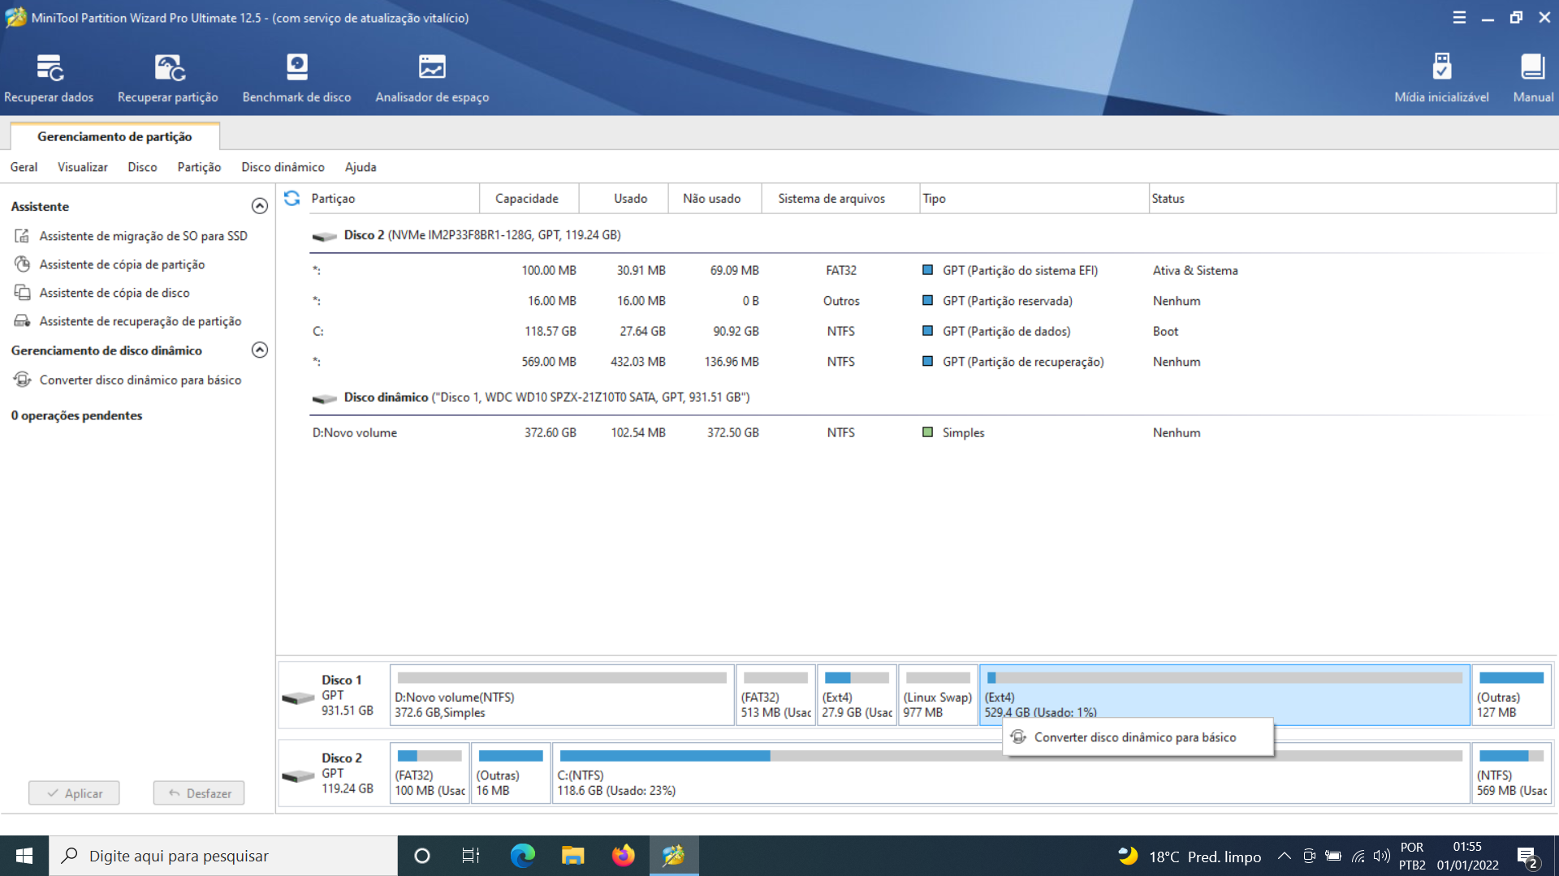Collapse Gerenciamento de disco dinâmico section
The width and height of the screenshot is (1559, 876).
click(260, 350)
